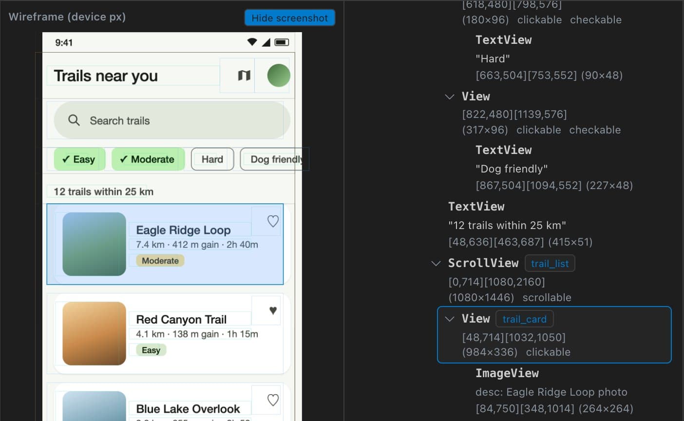Click wireframe "12 trails within 25 km" label
The height and width of the screenshot is (421, 684).
[103, 191]
